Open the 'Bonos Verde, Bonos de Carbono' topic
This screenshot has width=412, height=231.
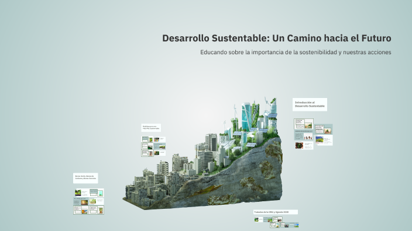click(85, 178)
